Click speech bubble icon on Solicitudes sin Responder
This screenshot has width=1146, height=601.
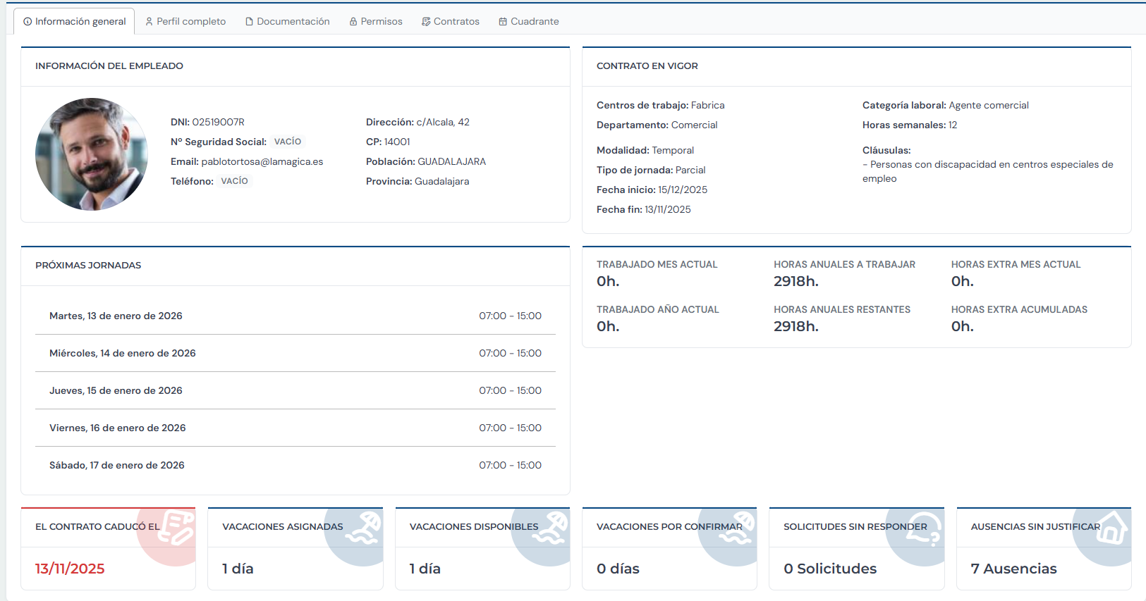click(x=924, y=528)
